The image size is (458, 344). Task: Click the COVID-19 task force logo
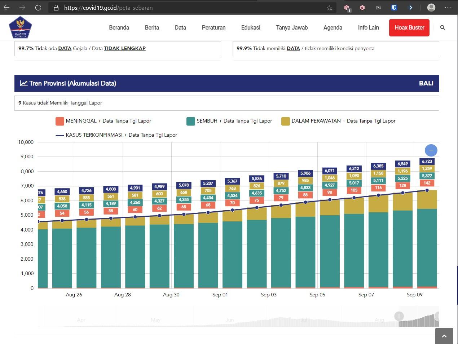coord(20,27)
